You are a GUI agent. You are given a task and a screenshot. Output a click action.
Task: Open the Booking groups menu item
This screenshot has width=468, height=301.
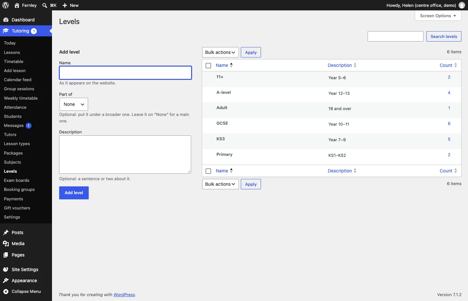(19, 189)
